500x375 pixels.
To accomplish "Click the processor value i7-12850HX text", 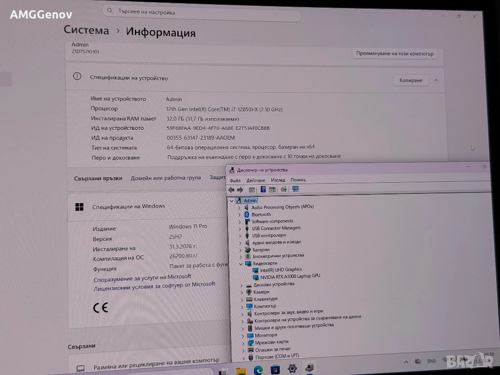I will coord(224,109).
